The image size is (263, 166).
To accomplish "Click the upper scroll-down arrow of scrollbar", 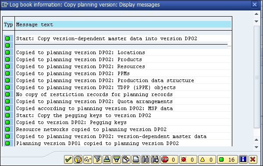I will 256,21.
